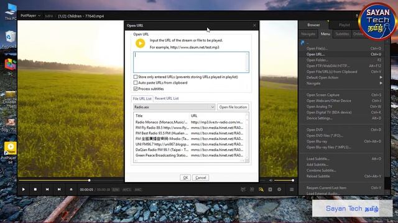
Task: Toggle the 3D video mode icon
Action: 252,190
